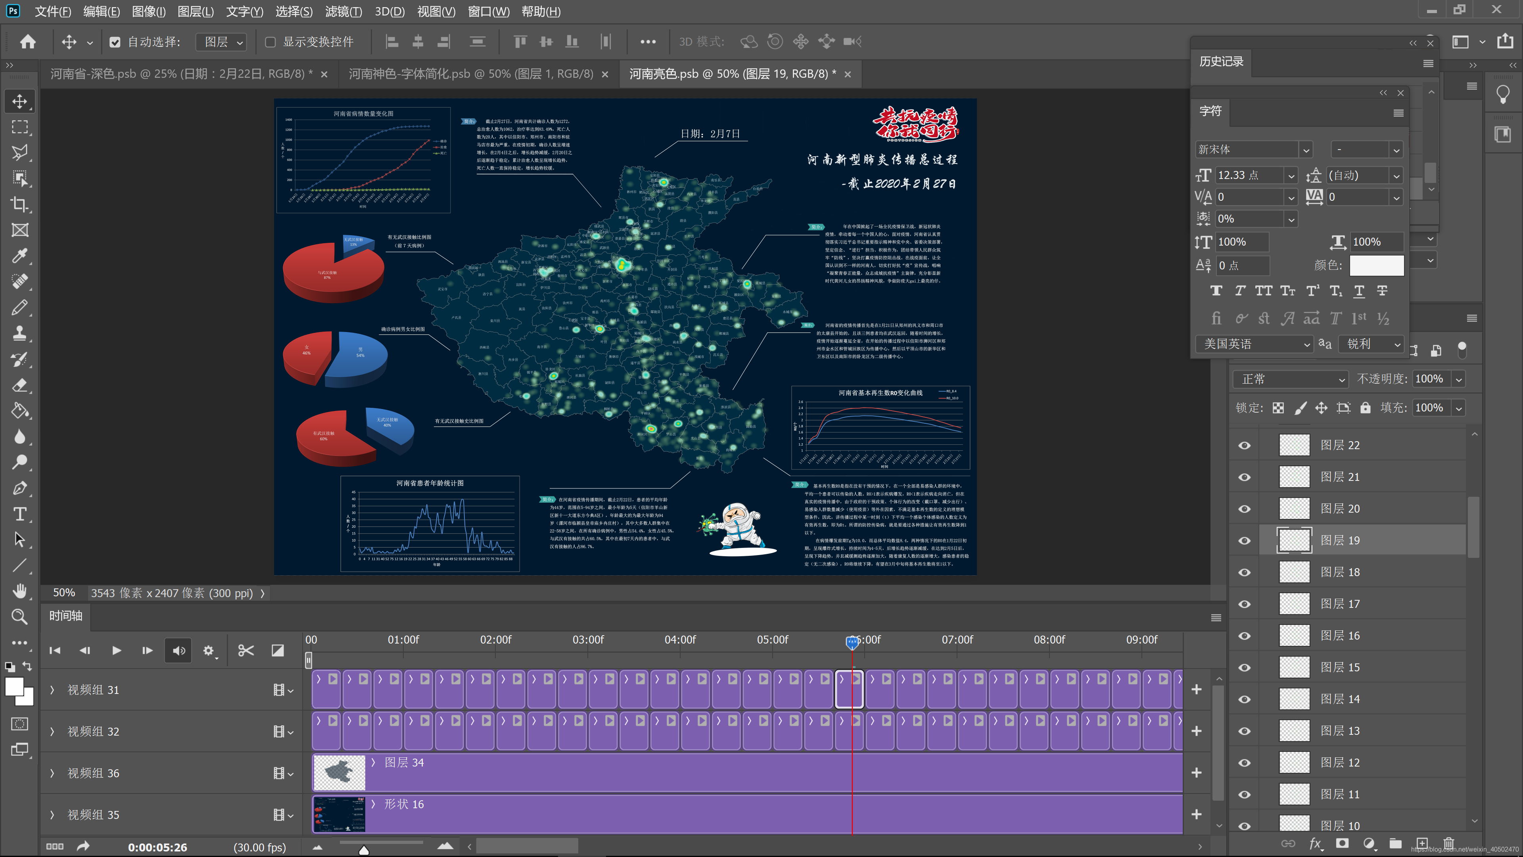Enable show transform controls checkbox

click(x=270, y=42)
